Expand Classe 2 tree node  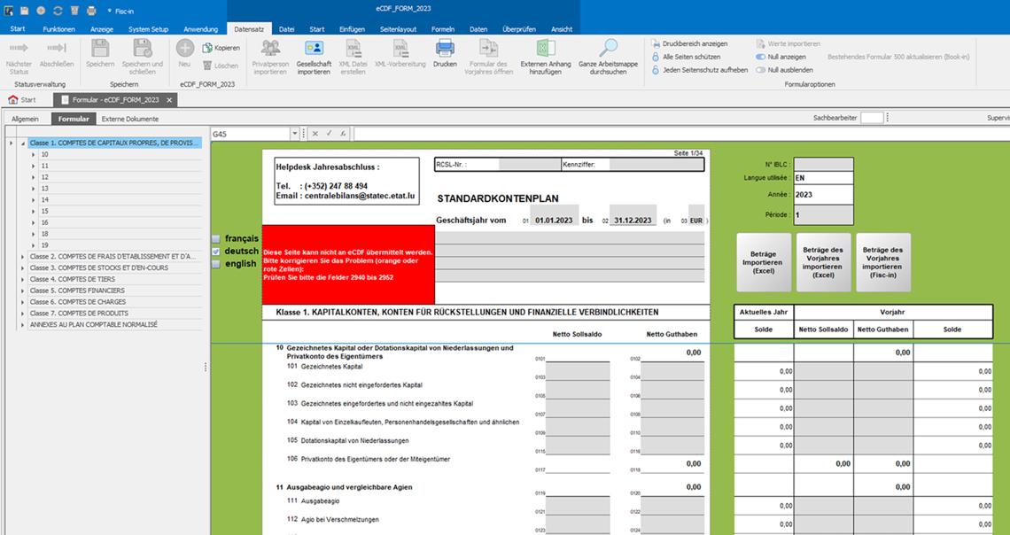[x=22, y=256]
